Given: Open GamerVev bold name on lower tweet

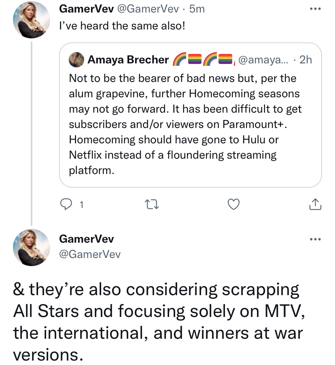Looking at the screenshot, I should click(86, 239).
